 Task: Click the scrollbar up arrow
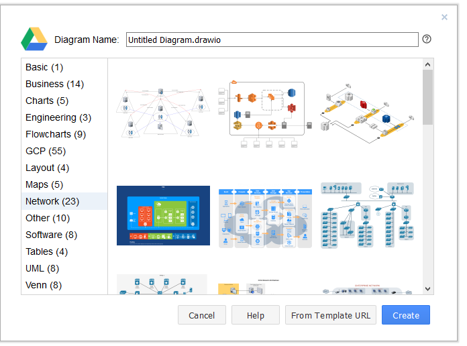pyautogui.click(x=427, y=64)
